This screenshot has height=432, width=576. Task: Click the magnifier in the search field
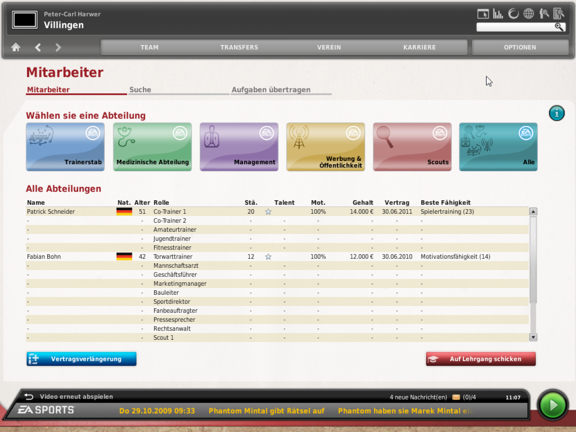coord(559,27)
